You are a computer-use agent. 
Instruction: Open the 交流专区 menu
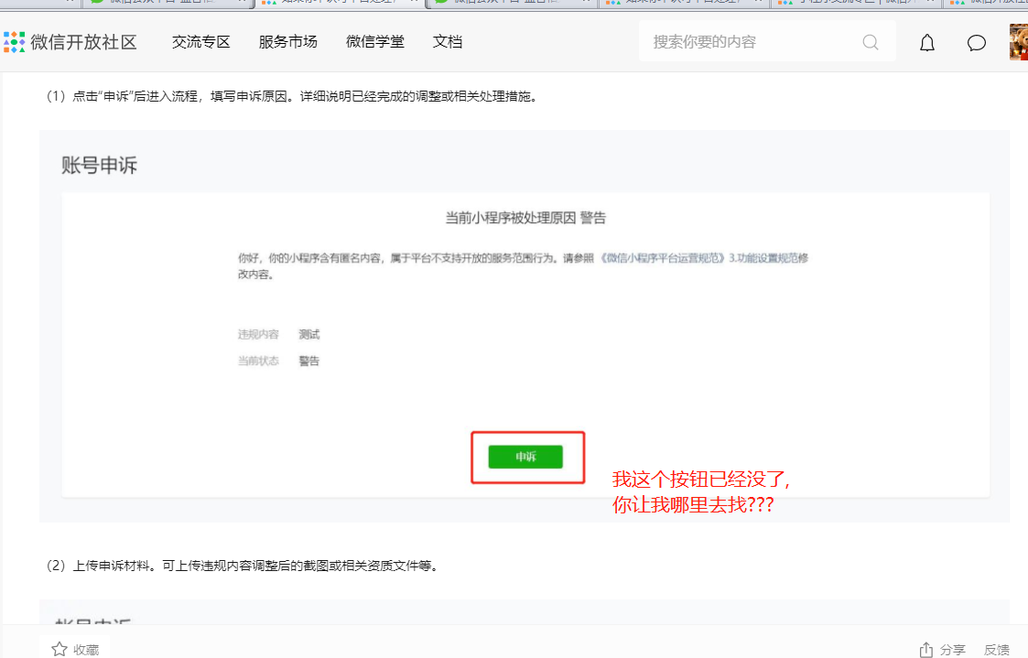tap(200, 42)
